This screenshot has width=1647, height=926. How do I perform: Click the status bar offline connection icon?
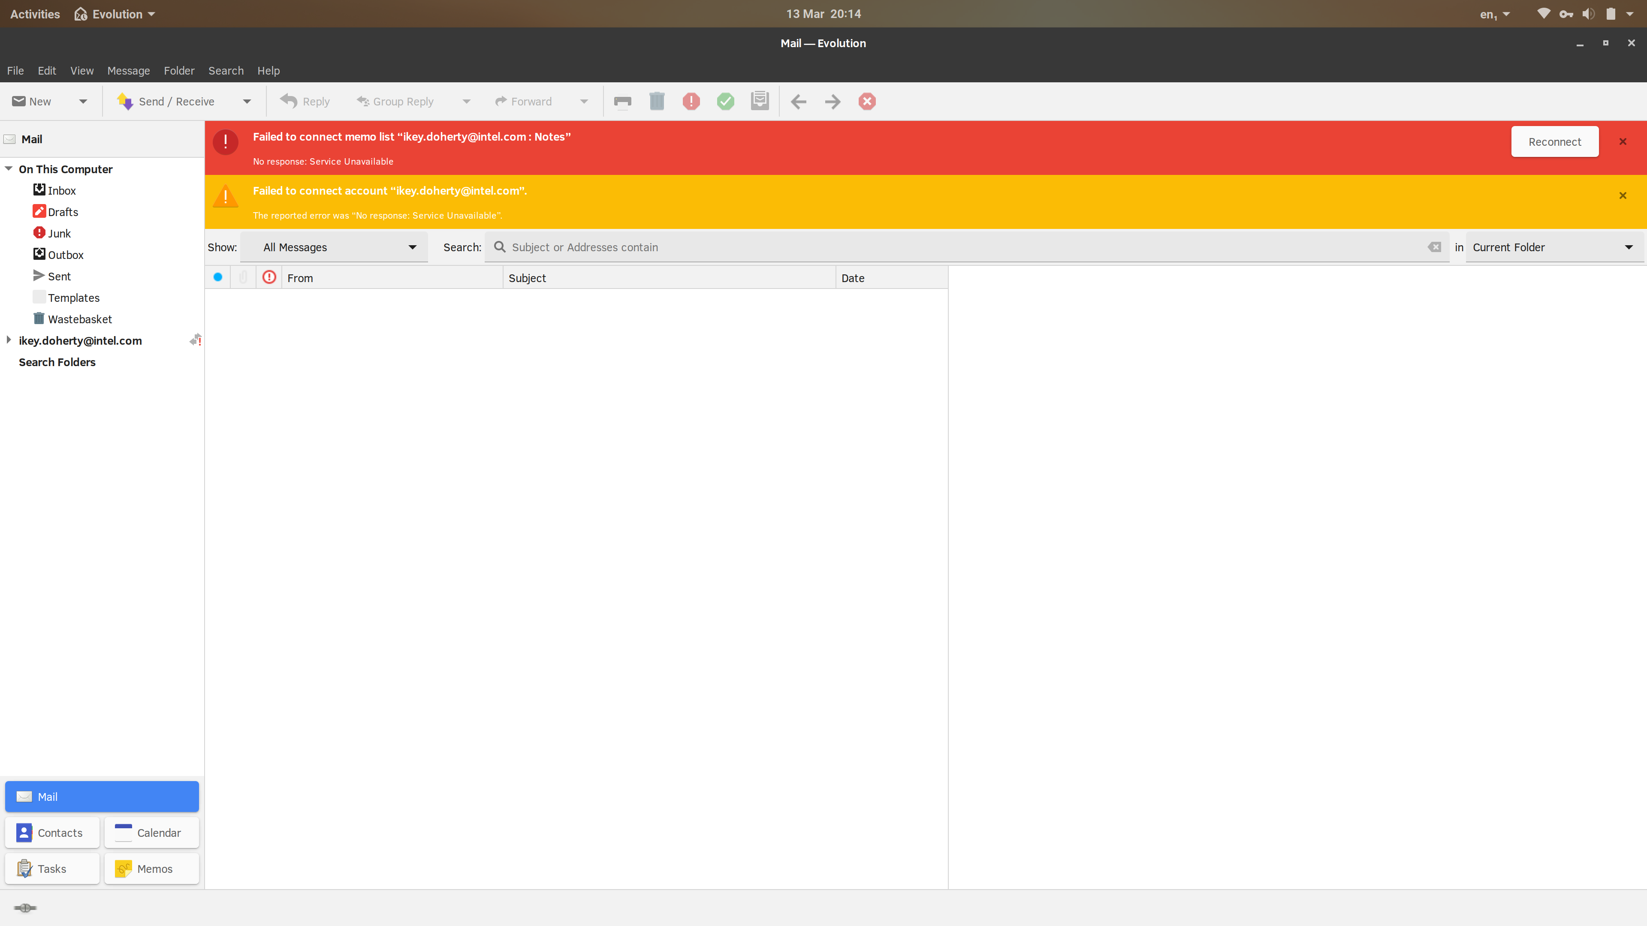25,908
